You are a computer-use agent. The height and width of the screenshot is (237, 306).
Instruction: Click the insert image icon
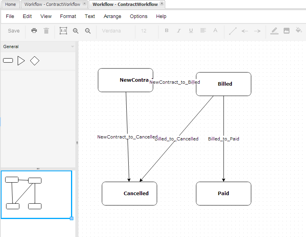point(286,31)
